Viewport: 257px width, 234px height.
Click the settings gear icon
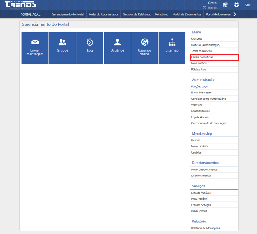coord(236,5)
